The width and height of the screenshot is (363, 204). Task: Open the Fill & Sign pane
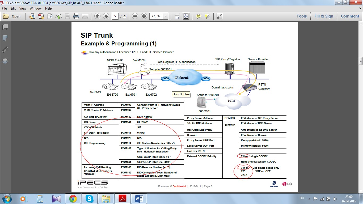pyautogui.click(x=323, y=16)
